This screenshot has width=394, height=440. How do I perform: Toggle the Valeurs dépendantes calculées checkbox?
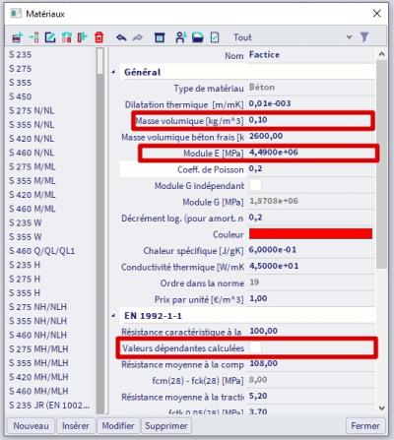pos(255,347)
